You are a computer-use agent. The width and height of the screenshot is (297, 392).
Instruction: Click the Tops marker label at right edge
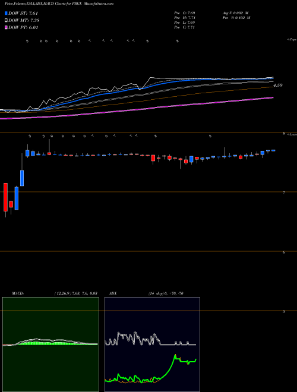click(292, 40)
